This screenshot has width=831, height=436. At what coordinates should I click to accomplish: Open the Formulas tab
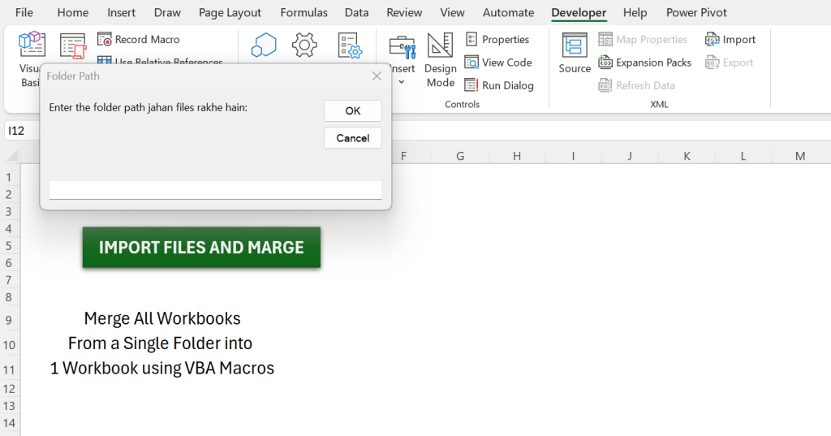coord(304,13)
